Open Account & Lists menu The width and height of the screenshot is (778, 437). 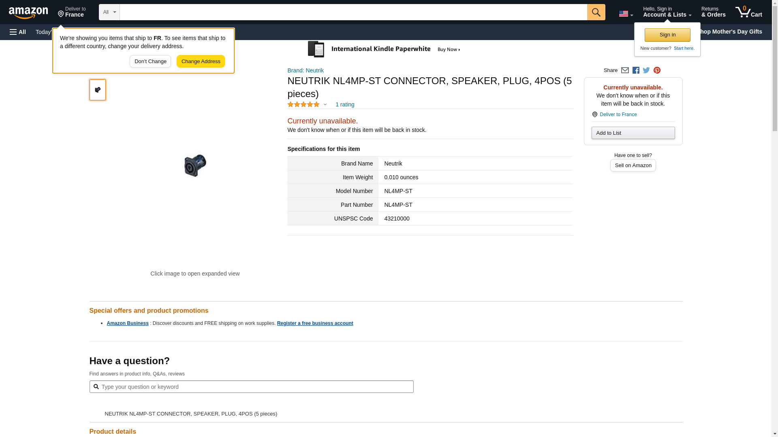point(667,12)
